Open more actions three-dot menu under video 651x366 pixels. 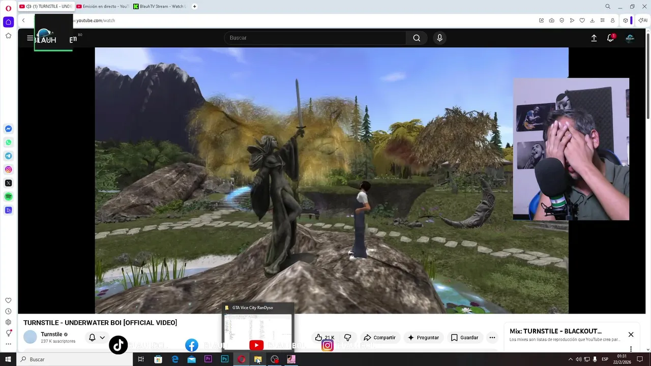click(492, 338)
